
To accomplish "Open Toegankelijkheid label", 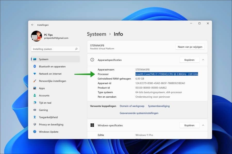I will pos(48,117).
